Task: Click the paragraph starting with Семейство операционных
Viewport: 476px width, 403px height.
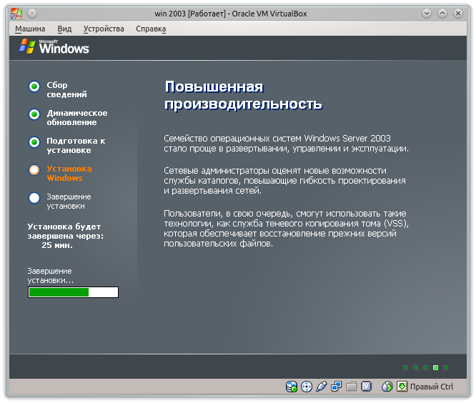Action: (x=287, y=144)
